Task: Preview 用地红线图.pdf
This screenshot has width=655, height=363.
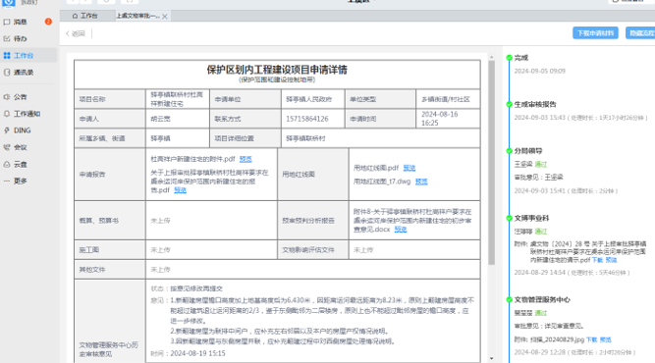Action: [409, 168]
